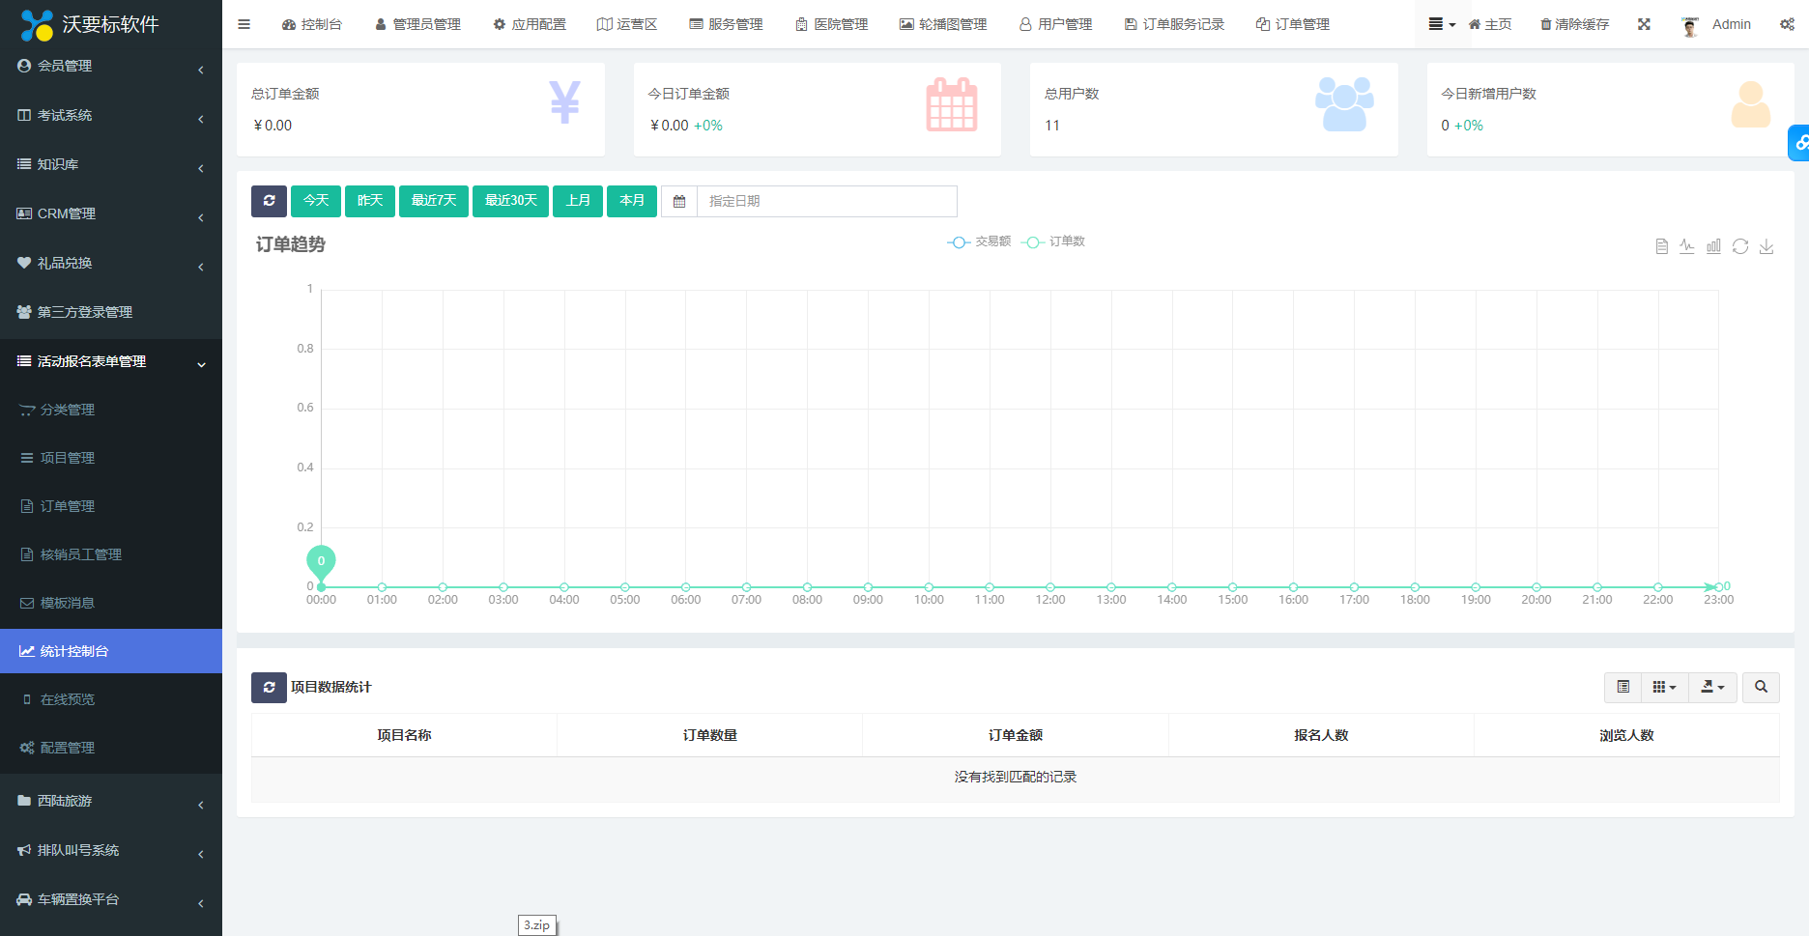The image size is (1809, 936).
Task: Click the 指定日期 date input field
Action: (x=826, y=201)
